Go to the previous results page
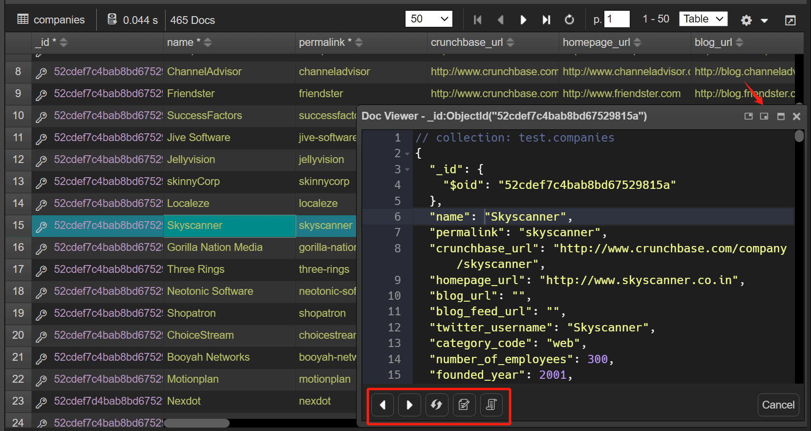The height and width of the screenshot is (431, 811). click(x=500, y=20)
